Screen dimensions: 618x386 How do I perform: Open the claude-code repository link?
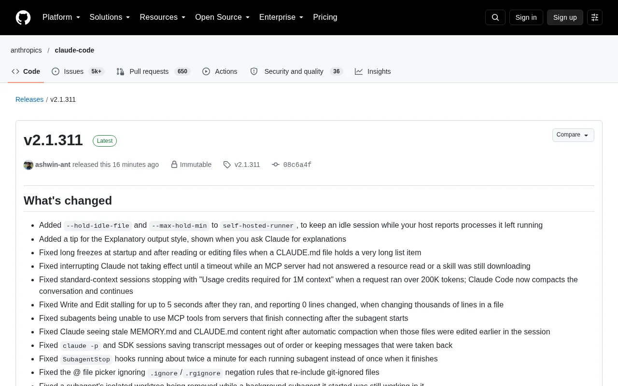pyautogui.click(x=74, y=50)
